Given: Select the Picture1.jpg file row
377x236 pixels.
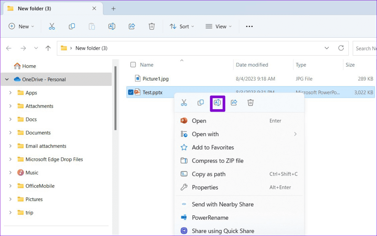Looking at the screenshot, I should [x=250, y=79].
